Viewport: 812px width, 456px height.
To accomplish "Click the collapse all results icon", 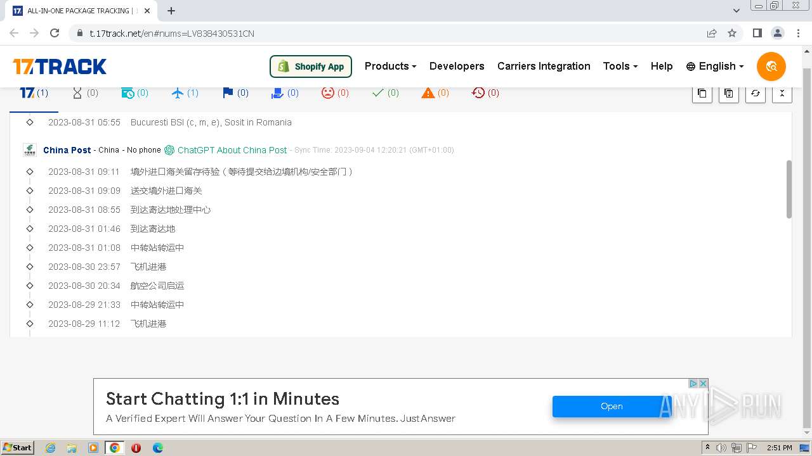I will [782, 93].
